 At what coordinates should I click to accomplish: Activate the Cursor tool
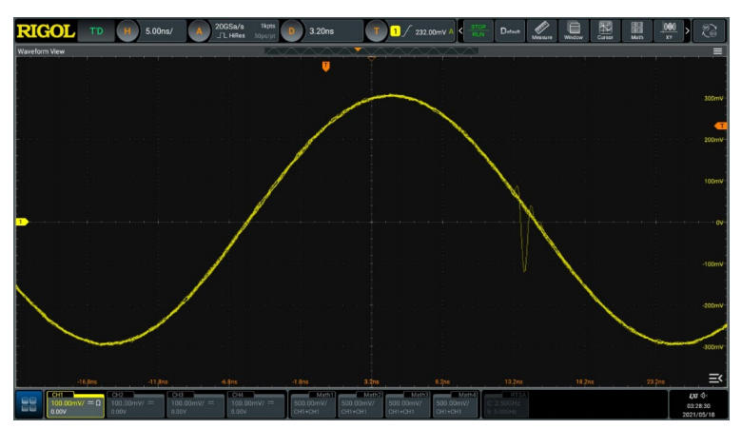(605, 30)
